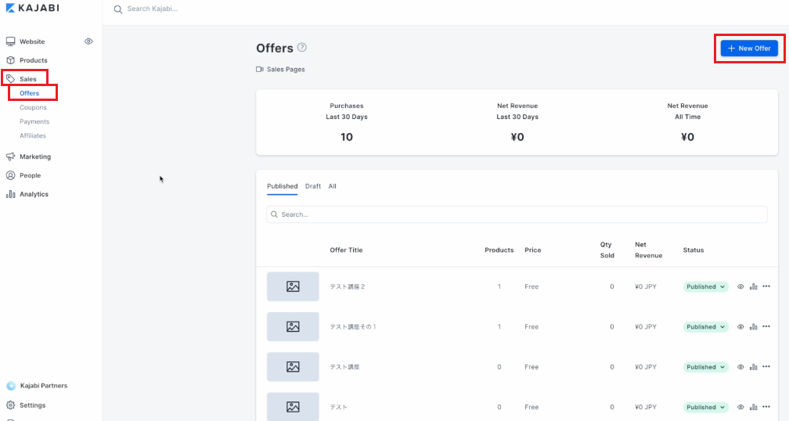Screen dimensions: 789x421
Task: Open Published status dropdown for テスト
Action: click(x=705, y=408)
